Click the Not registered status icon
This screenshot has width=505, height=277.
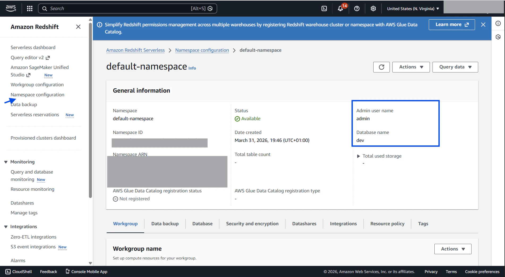[x=115, y=199]
